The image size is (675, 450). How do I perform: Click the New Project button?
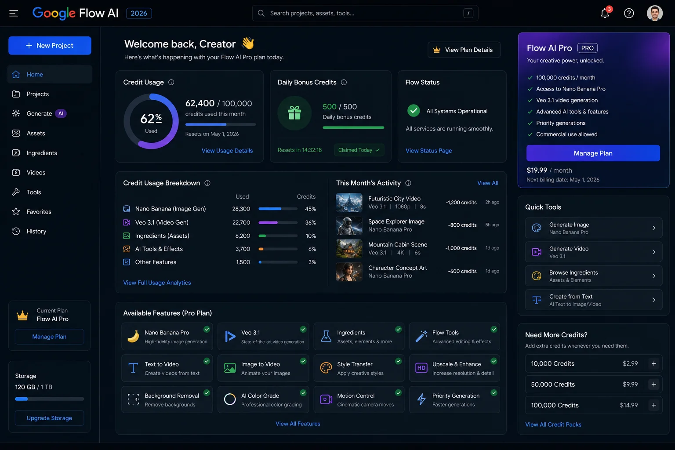[50, 46]
